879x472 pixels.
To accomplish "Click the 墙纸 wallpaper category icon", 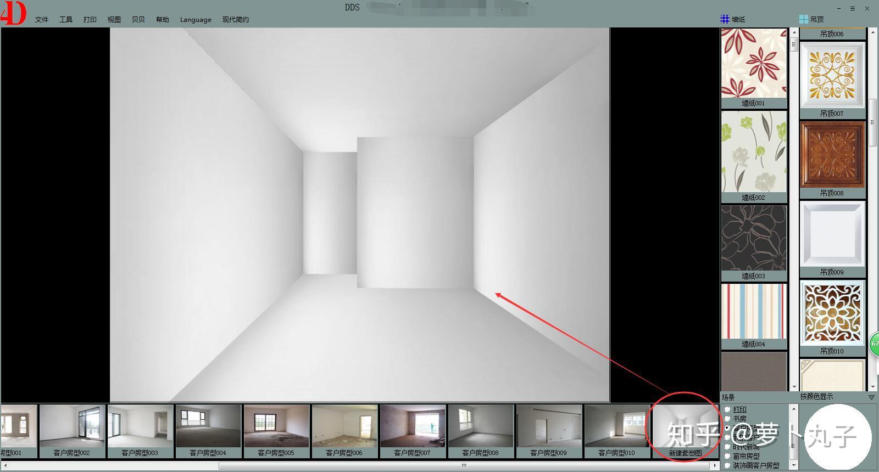I will [x=725, y=19].
